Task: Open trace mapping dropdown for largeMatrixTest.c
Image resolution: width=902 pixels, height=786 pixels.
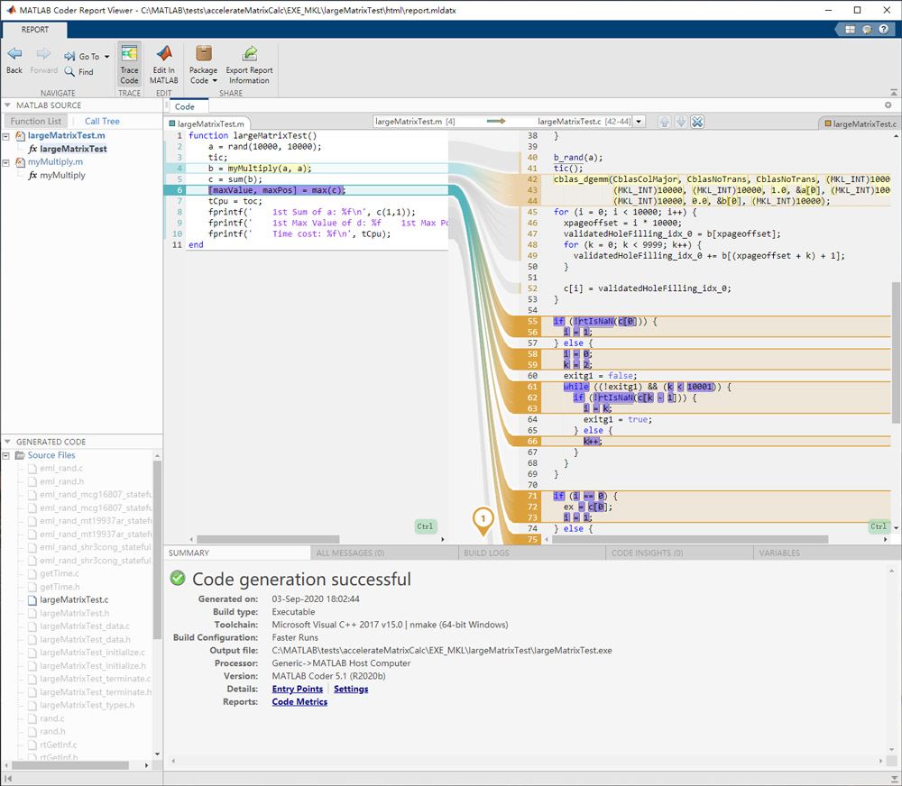Action: (x=640, y=121)
